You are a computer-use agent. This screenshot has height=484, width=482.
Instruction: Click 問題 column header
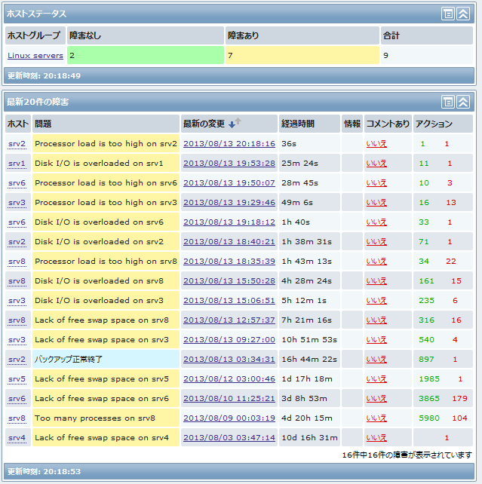tap(106, 124)
